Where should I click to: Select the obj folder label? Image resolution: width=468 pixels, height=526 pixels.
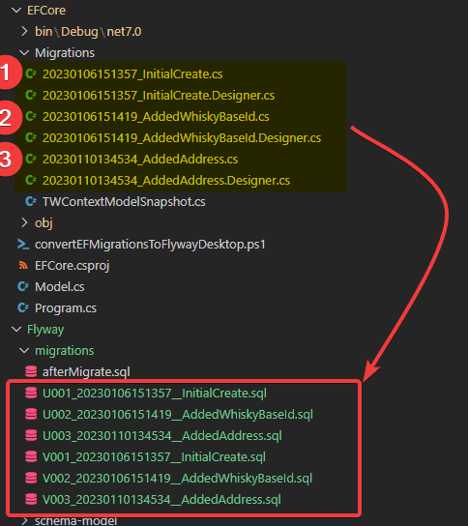pos(44,223)
